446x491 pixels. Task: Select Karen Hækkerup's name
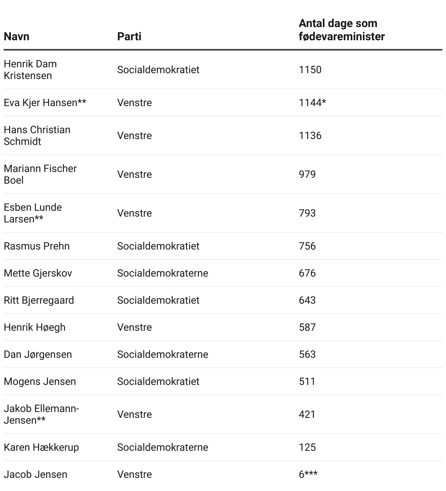pos(41,447)
